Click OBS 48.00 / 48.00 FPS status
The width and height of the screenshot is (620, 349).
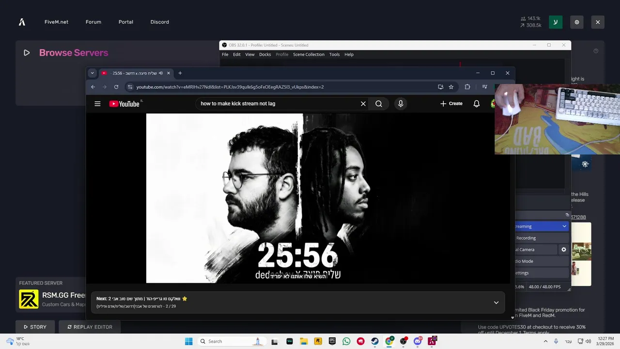pos(544,287)
